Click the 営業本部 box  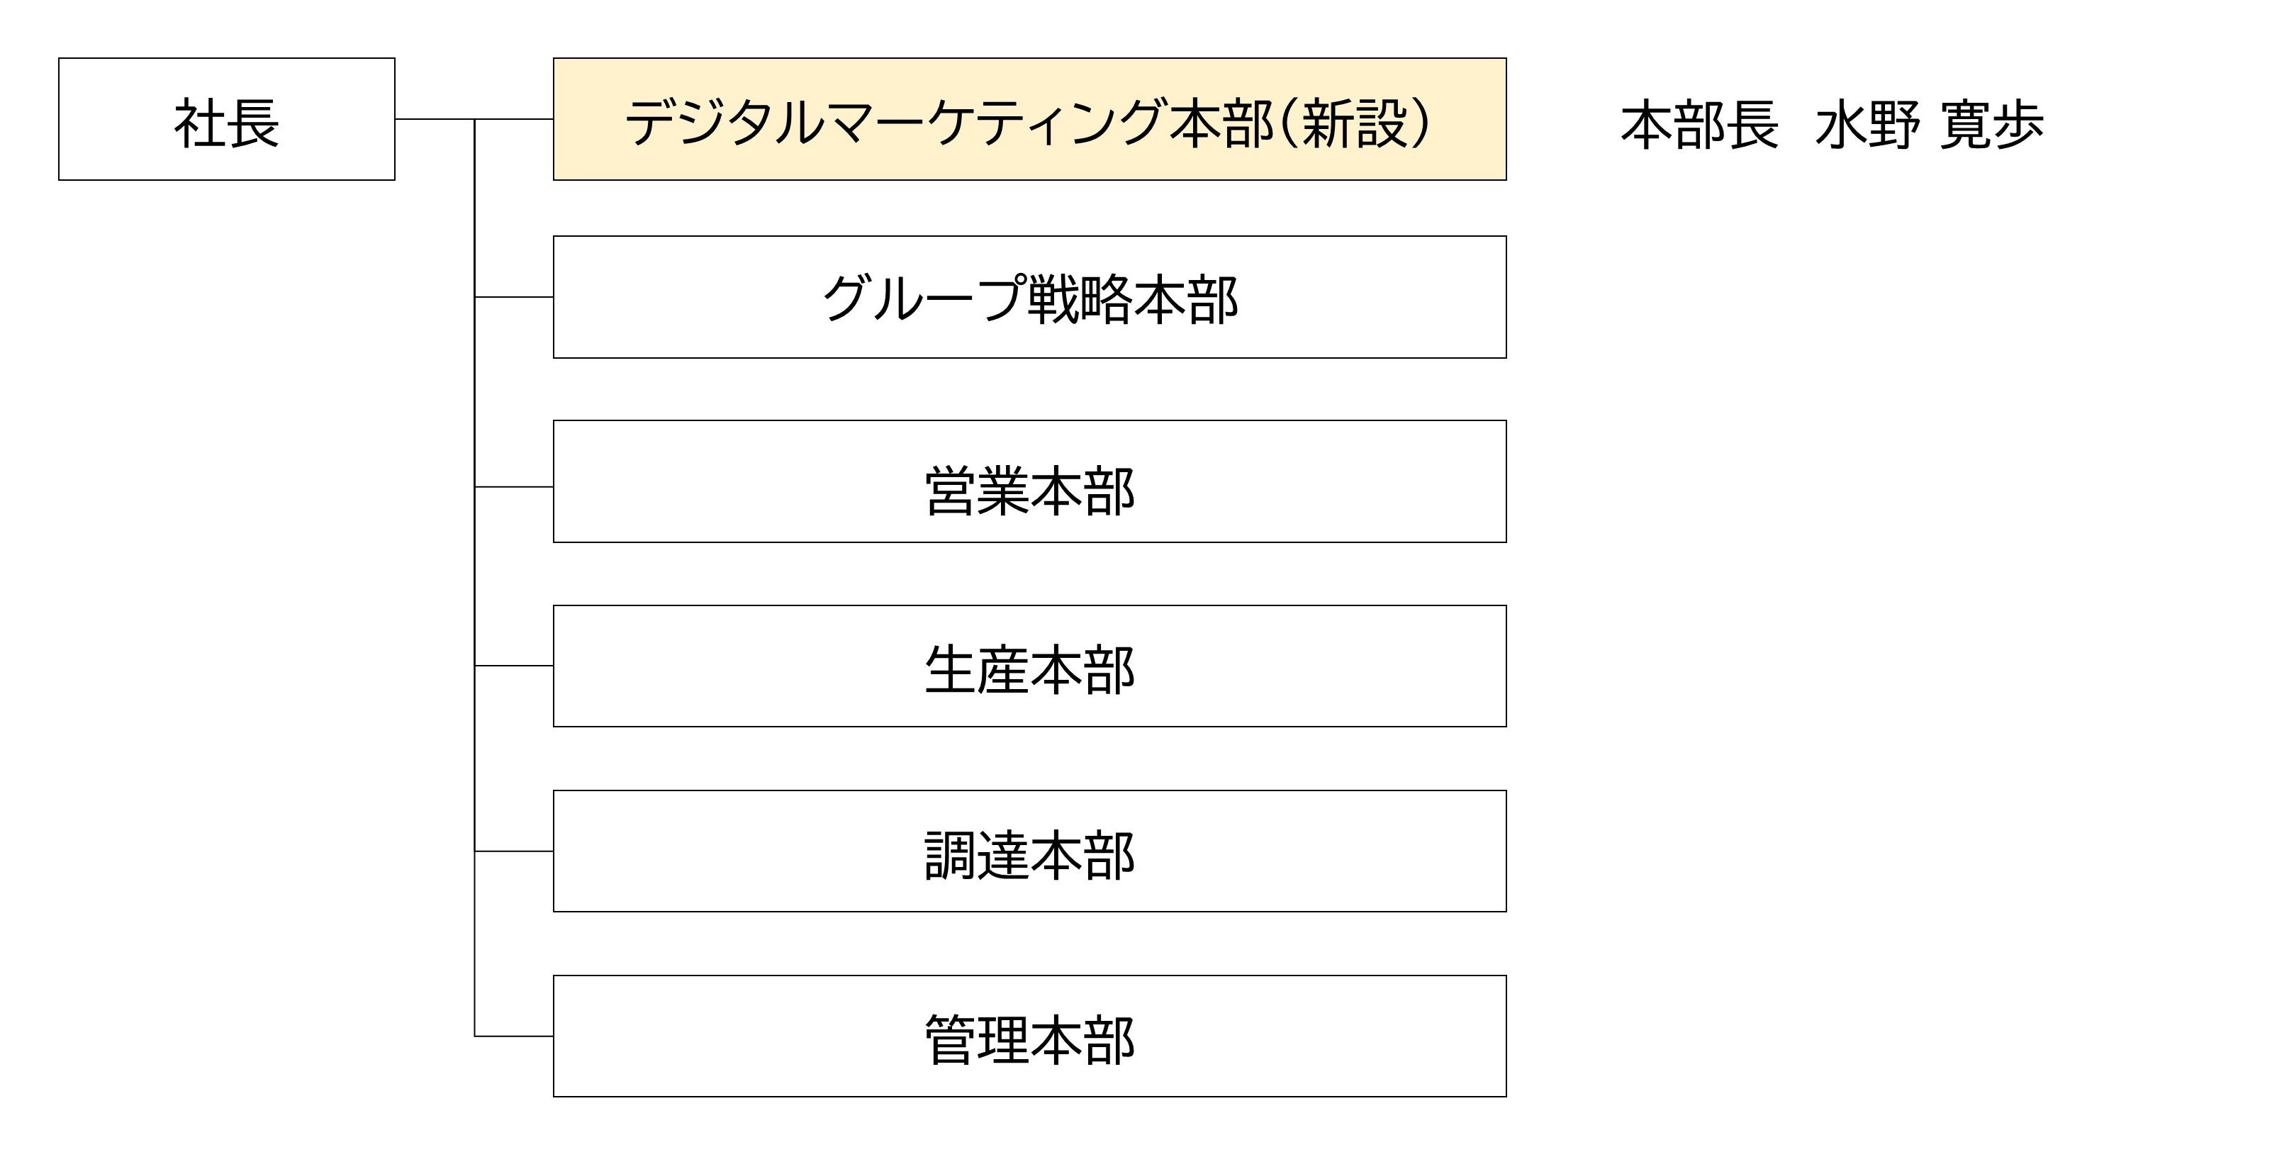tap(1029, 482)
